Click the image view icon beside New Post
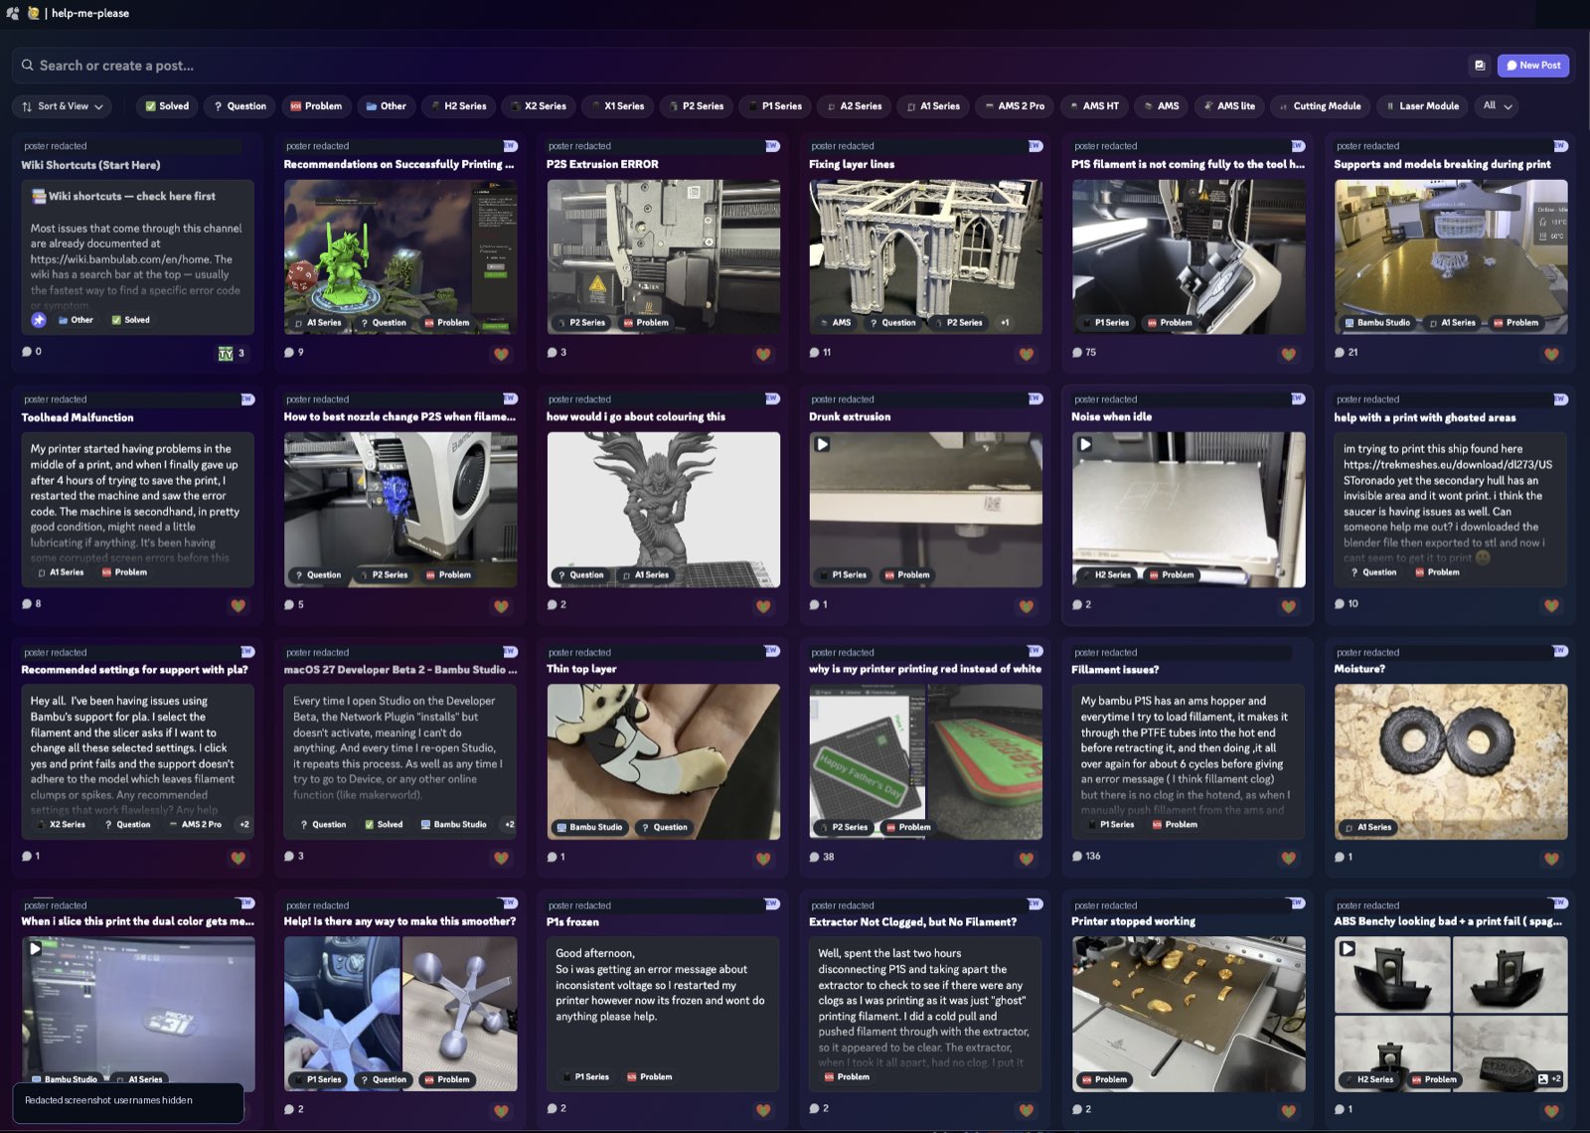The height and width of the screenshot is (1133, 1590). click(x=1480, y=66)
